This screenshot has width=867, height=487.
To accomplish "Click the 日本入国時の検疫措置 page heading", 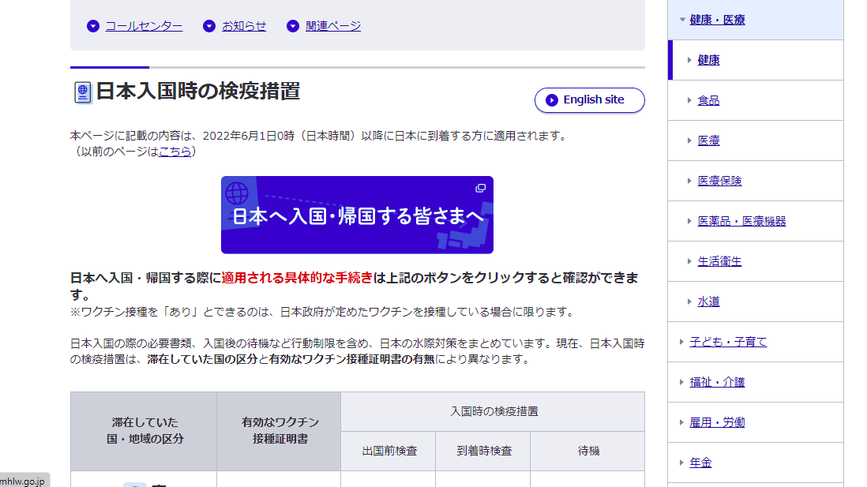I will (198, 92).
